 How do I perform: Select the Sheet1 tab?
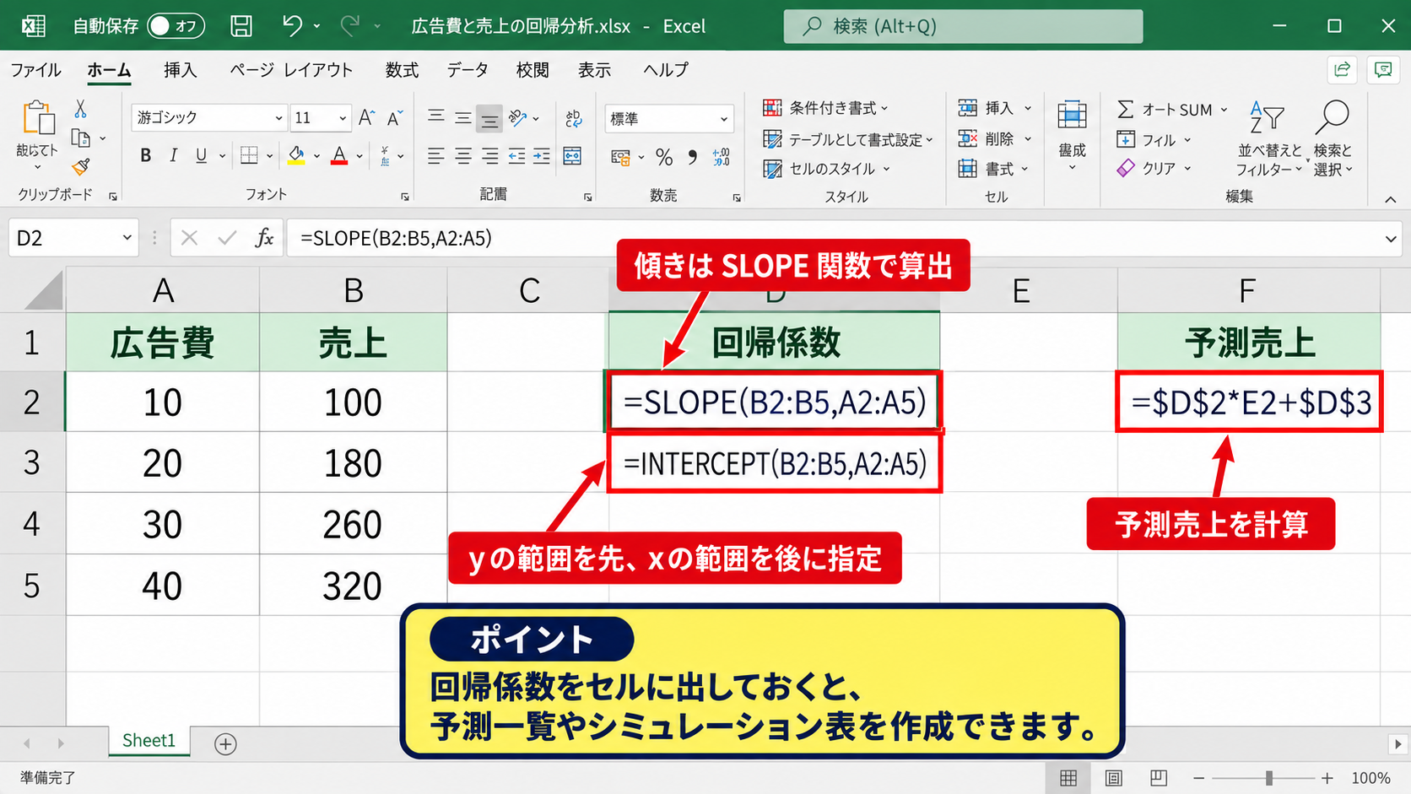coord(149,741)
